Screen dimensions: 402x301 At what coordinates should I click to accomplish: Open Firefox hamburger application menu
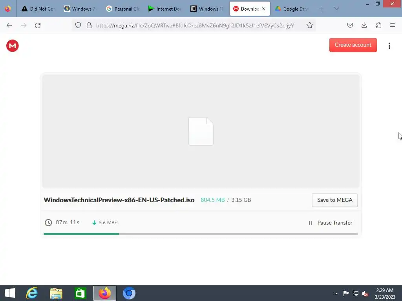tap(393, 25)
